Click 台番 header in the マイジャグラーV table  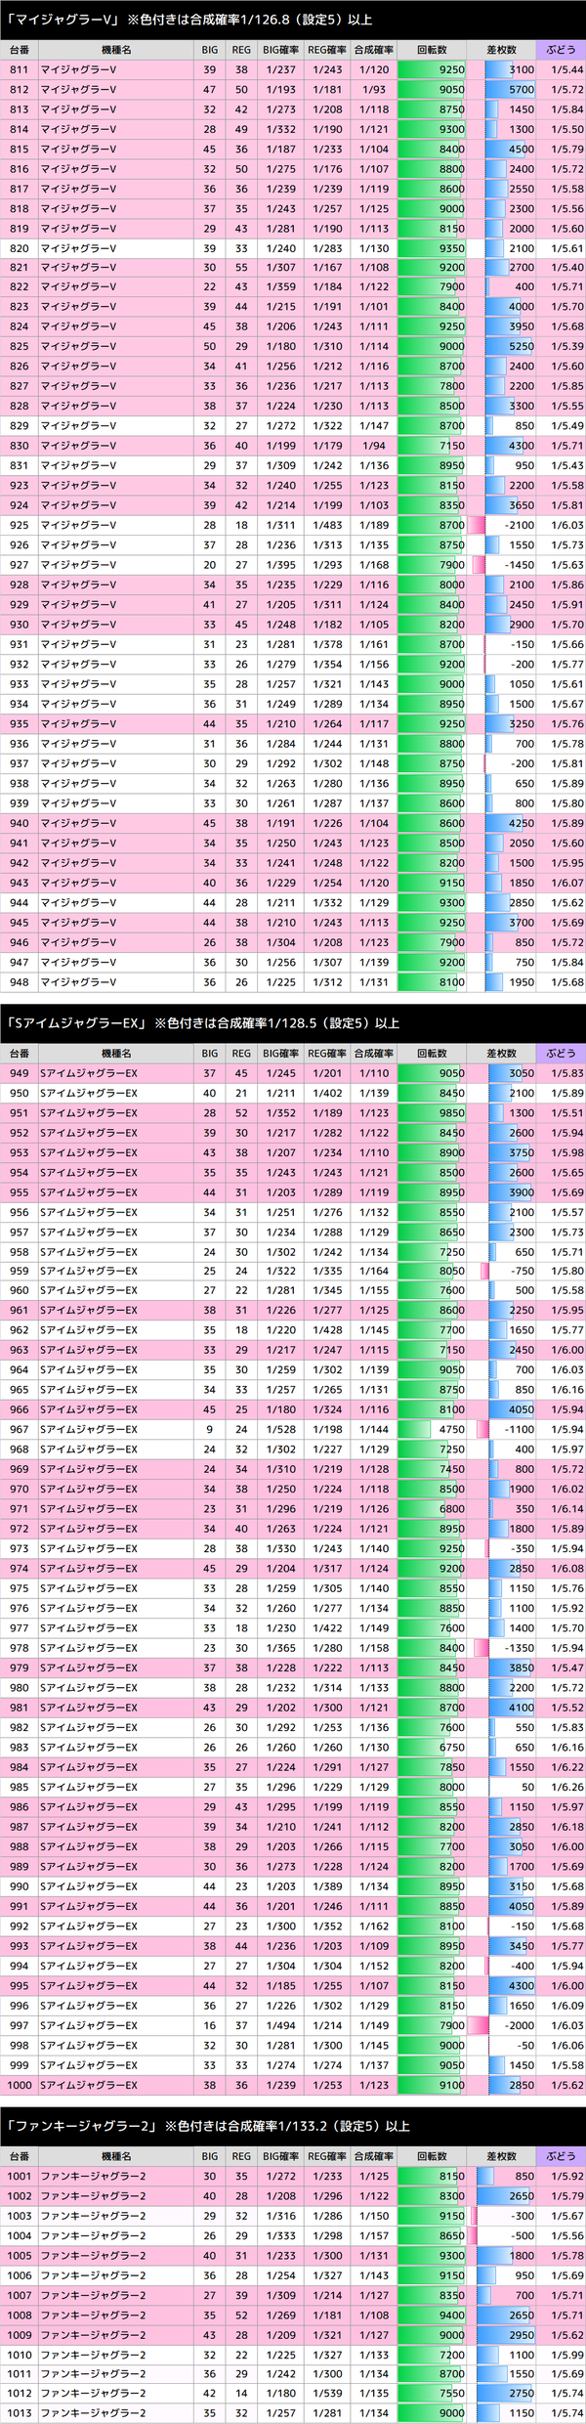pos(20,49)
